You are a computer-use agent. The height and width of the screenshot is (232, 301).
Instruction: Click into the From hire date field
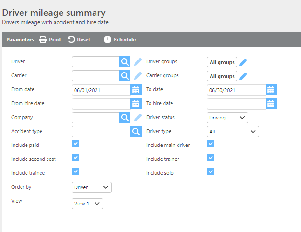pyautogui.click(x=101, y=104)
